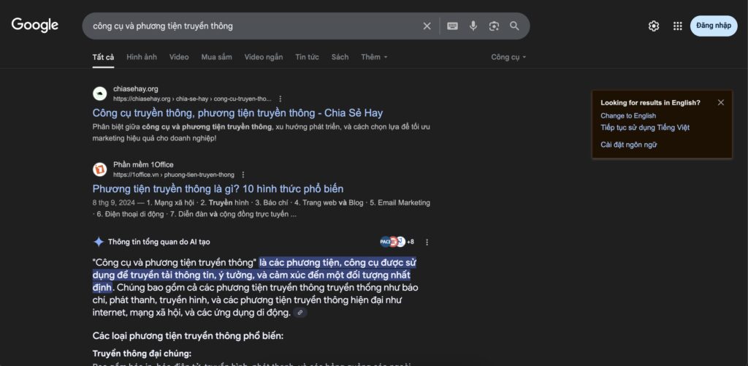Viewport: 748px width, 366px height.
Task: Open Phương tiện truyền thông là gì result
Action: 218,189
